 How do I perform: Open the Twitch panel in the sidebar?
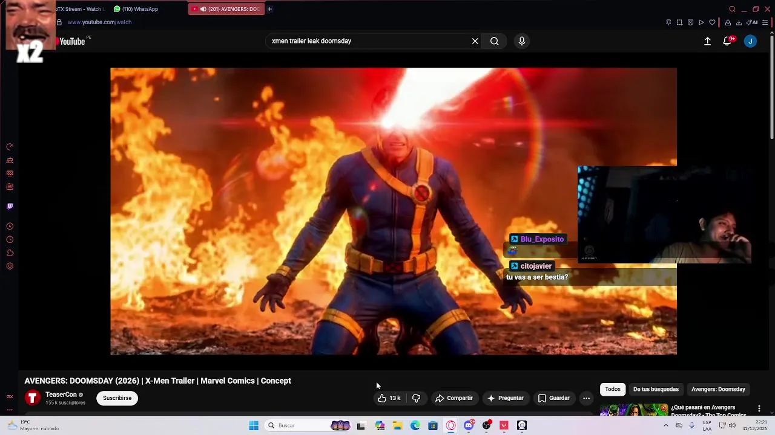pyautogui.click(x=10, y=207)
